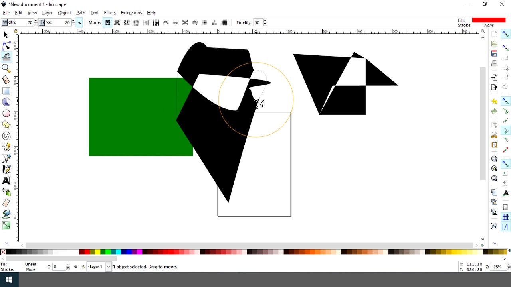Toggle Move mode in tweak toolbar
The width and height of the screenshot is (511, 287).
[107, 23]
